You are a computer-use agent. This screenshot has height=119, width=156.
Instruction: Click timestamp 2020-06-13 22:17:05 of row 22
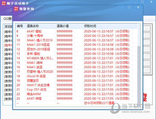click(99, 94)
